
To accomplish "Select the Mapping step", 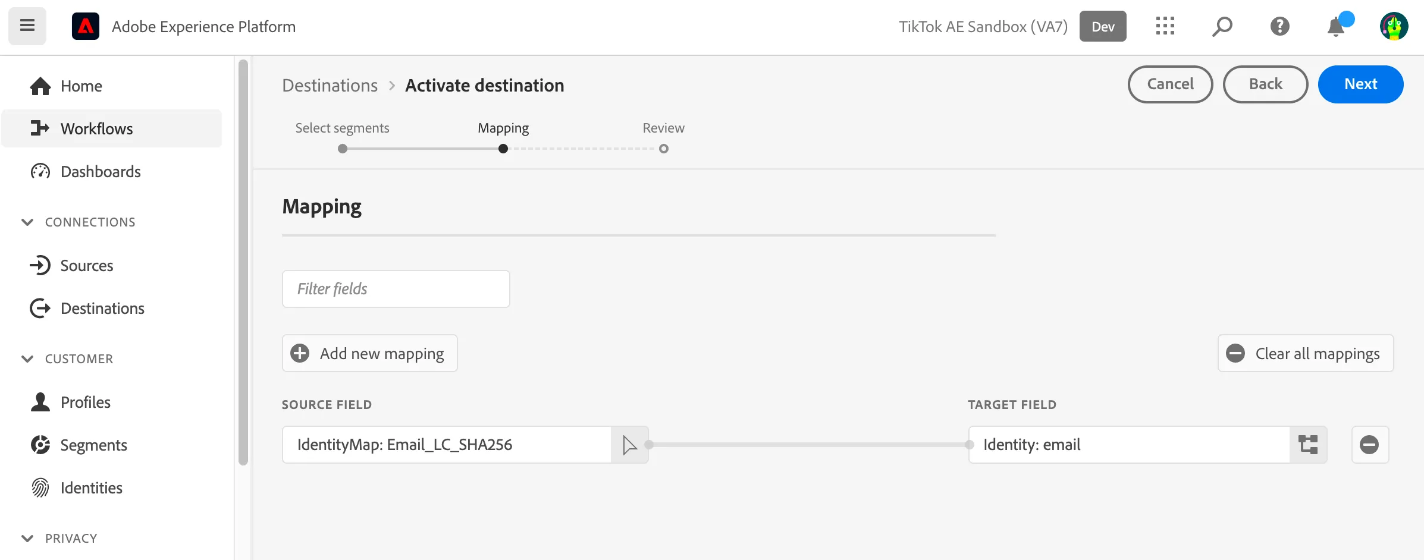I will click(x=503, y=137).
